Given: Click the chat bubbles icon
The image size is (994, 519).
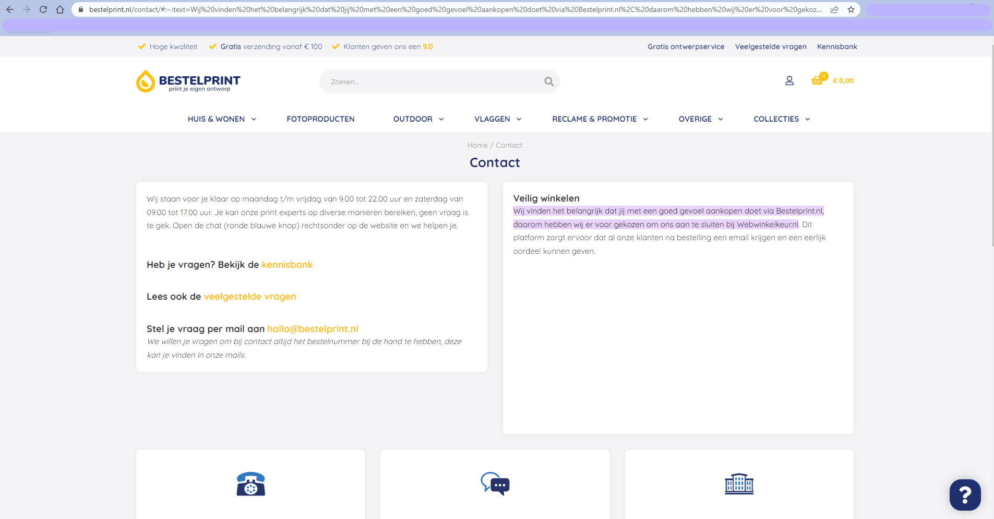Looking at the screenshot, I should [x=495, y=484].
